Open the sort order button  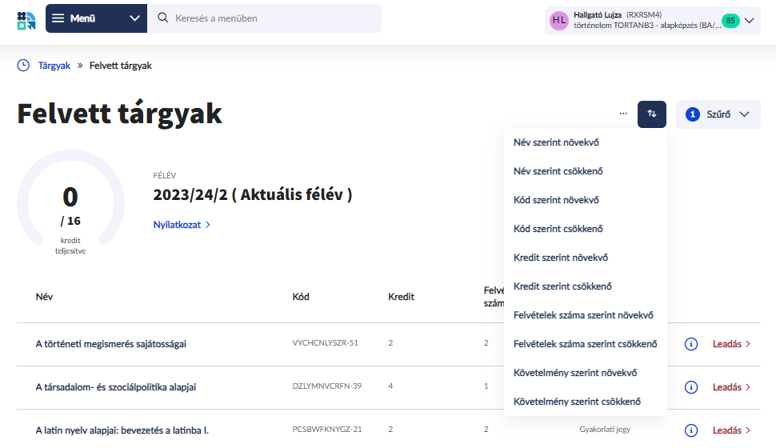pos(651,114)
